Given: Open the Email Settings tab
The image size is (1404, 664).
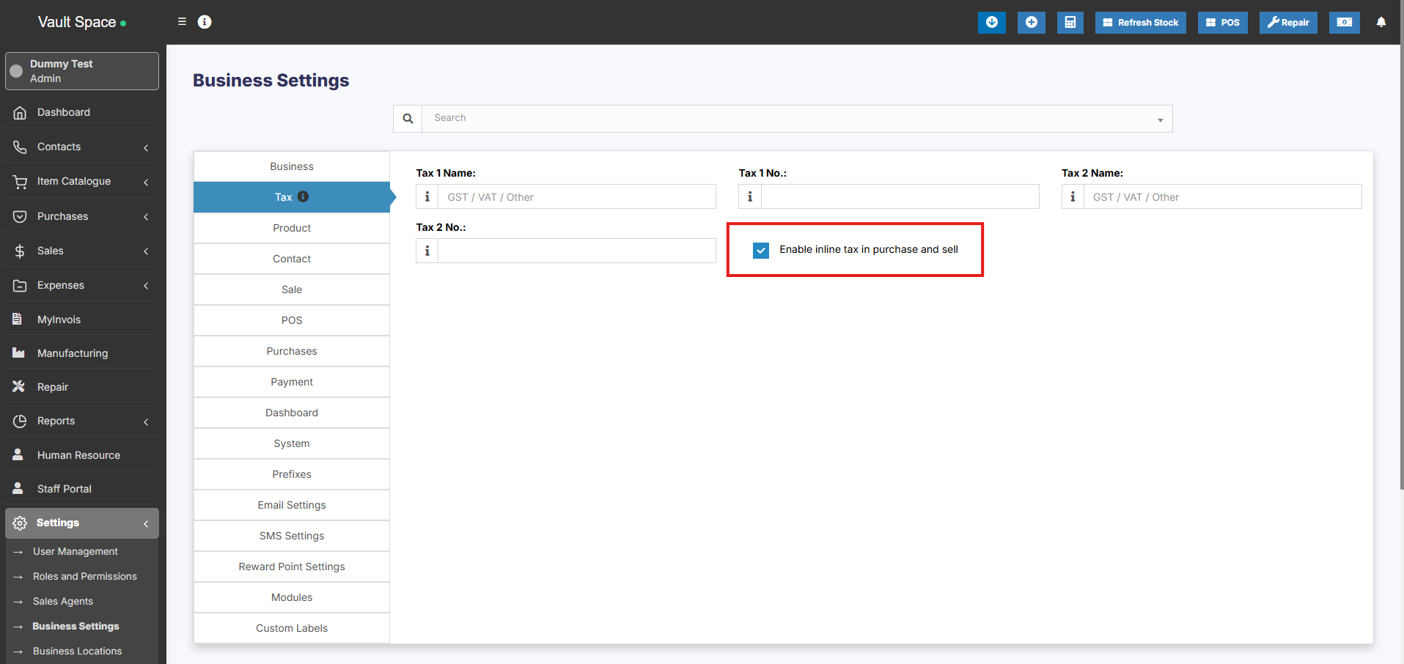Looking at the screenshot, I should pos(292,505).
